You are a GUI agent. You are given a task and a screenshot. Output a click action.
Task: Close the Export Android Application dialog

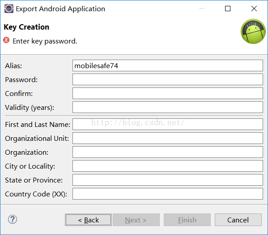pos(254,9)
